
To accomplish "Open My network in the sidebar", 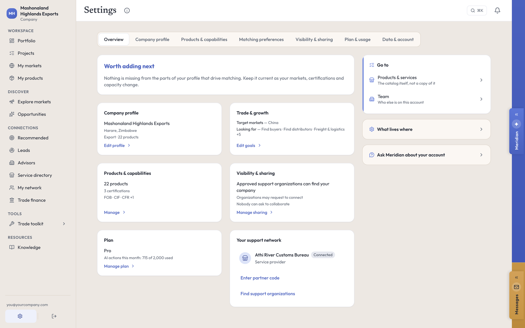I will pyautogui.click(x=38, y=188).
